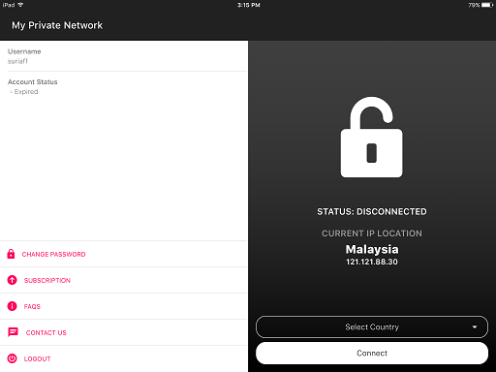
Task: Choose the Logout text option
Action: point(37,359)
